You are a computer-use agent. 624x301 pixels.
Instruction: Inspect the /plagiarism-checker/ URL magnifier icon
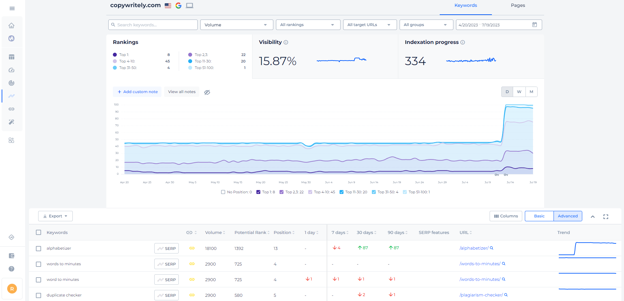coord(506,295)
